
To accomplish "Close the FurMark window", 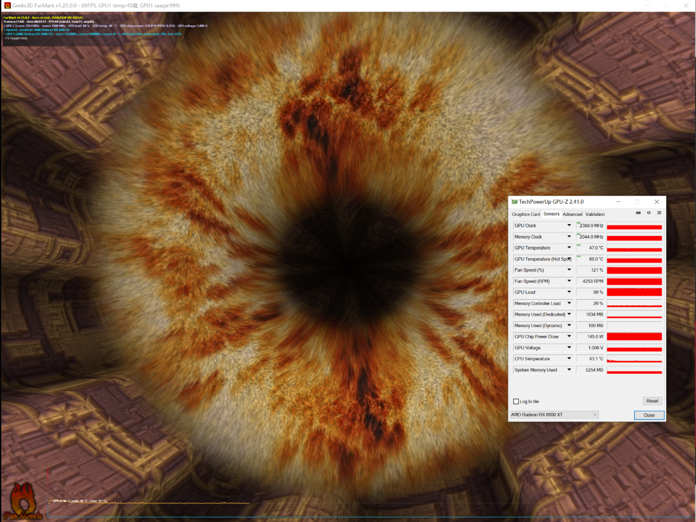I will [x=686, y=6].
